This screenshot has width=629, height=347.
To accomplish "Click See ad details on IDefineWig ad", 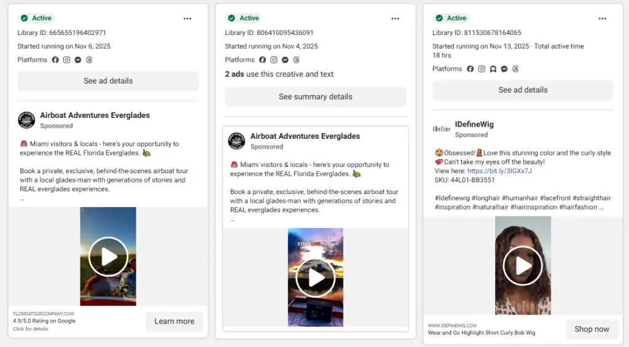I will click(x=523, y=90).
